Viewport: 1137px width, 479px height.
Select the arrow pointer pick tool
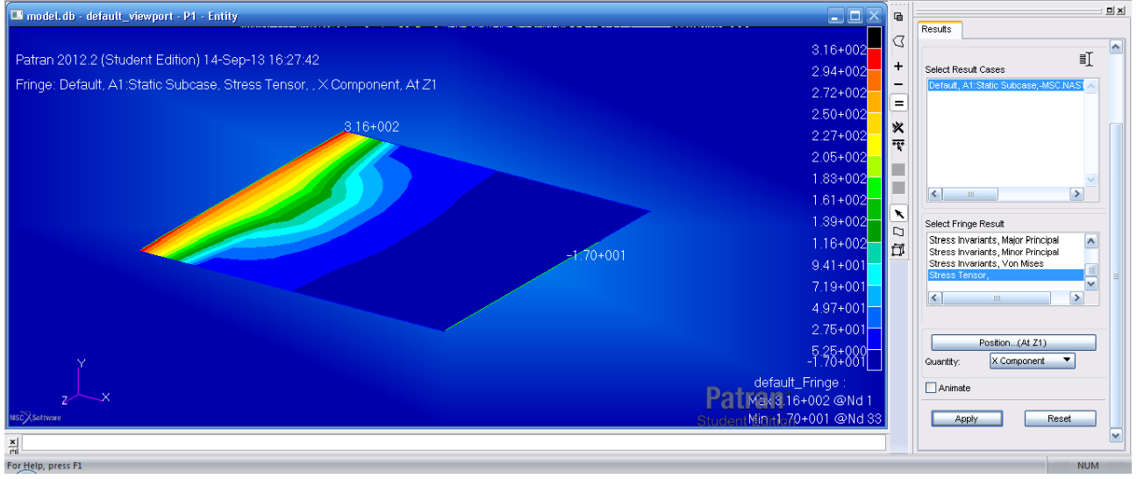(x=898, y=213)
